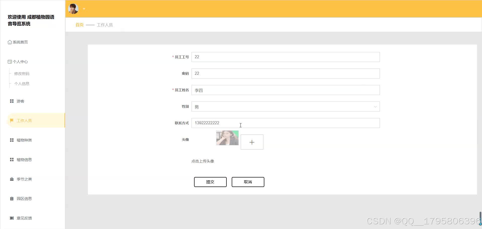The image size is (482, 229).
Task: Open 个人信息 submenu item
Action: 22,83
